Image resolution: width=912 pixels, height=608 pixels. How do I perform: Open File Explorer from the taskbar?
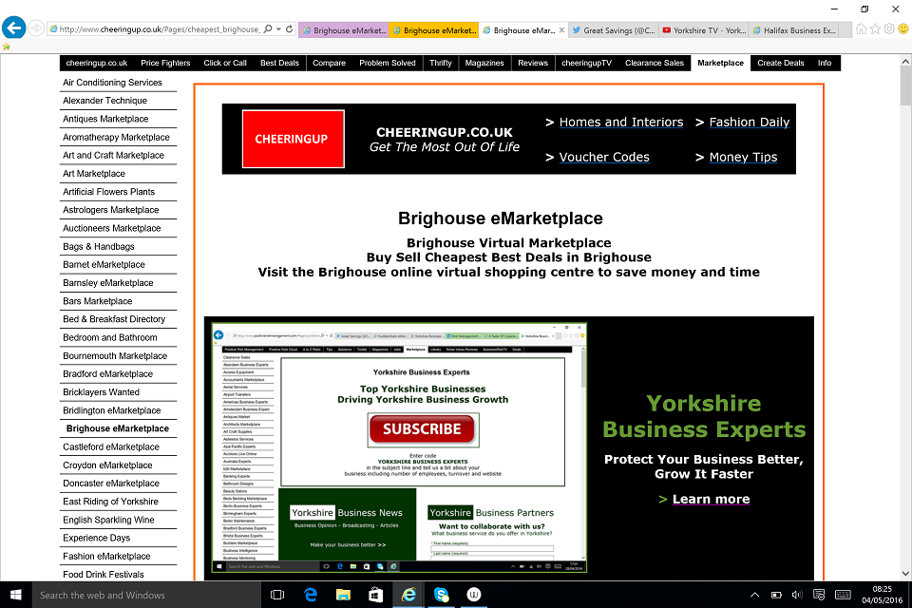(x=343, y=595)
